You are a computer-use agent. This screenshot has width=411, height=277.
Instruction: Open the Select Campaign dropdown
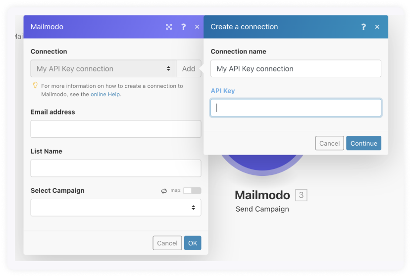116,208
